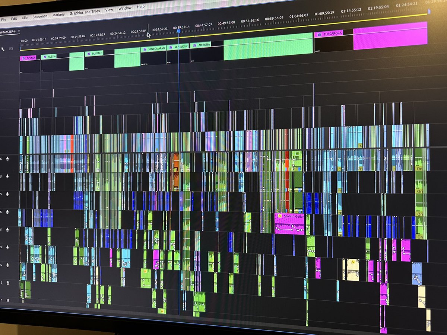Screen dimensions: 447x335
Task: Click voice-over mic icon on bottom audio track
Action: click(7, 300)
